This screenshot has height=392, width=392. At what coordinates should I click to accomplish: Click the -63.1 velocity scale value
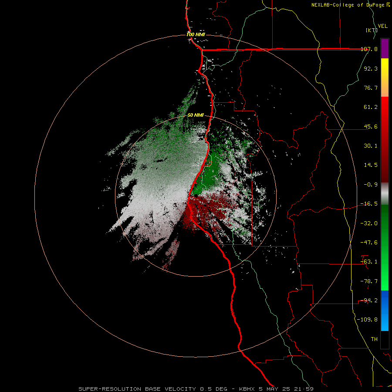click(x=369, y=262)
